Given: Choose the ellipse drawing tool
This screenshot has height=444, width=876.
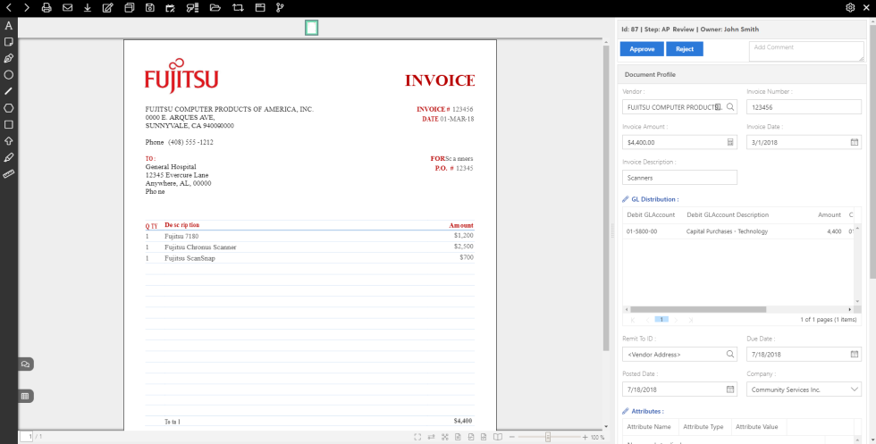Looking at the screenshot, I should [9, 75].
